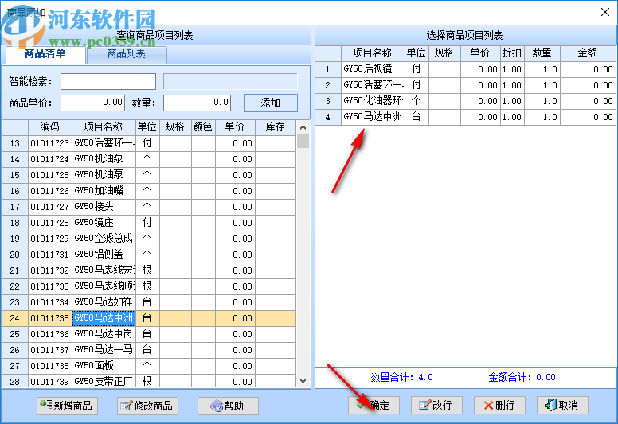
Task: Click the 商品单价 price input field
Action: [x=92, y=103]
